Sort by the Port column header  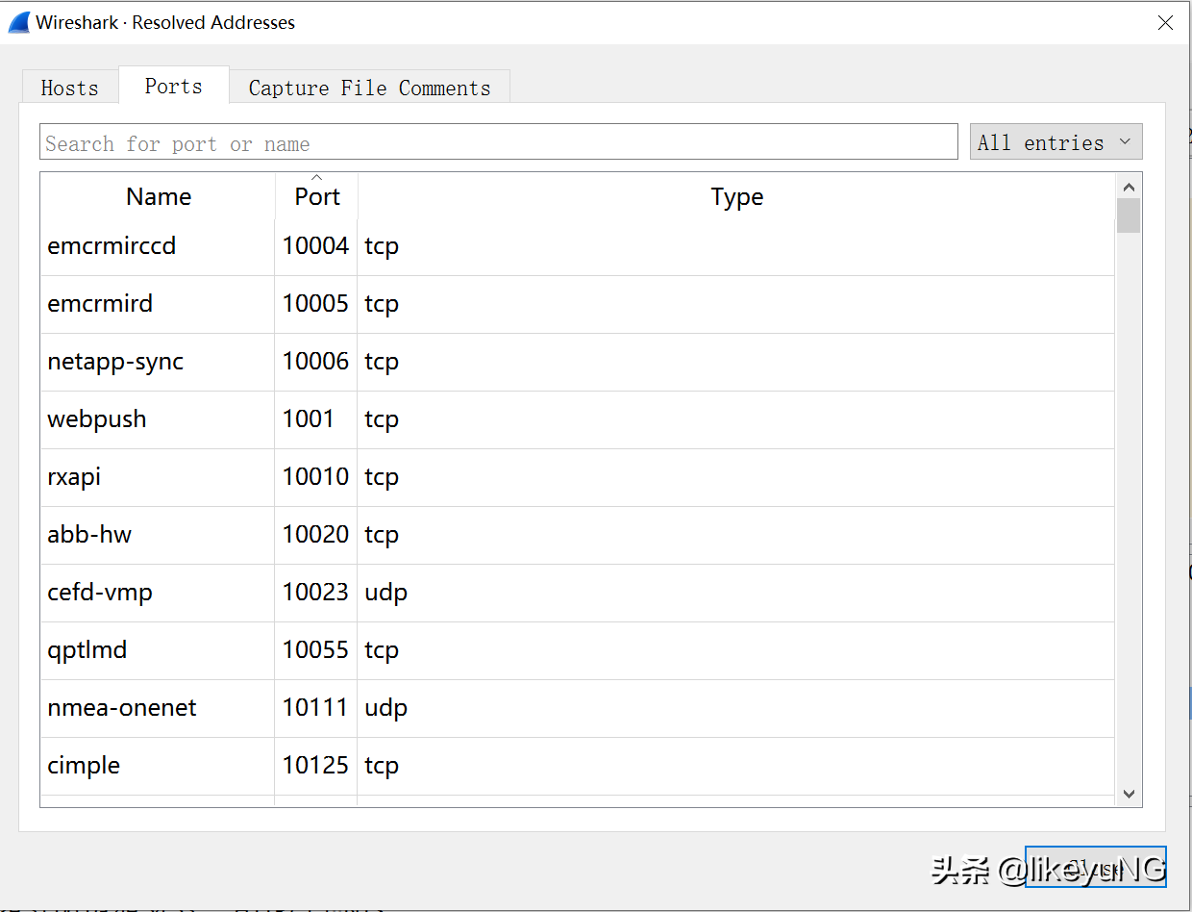[316, 196]
